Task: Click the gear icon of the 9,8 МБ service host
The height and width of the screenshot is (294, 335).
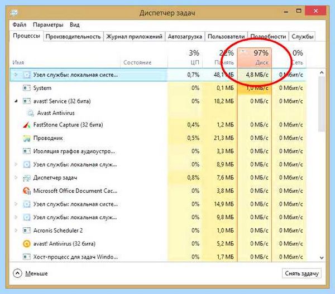Action: coord(26,217)
